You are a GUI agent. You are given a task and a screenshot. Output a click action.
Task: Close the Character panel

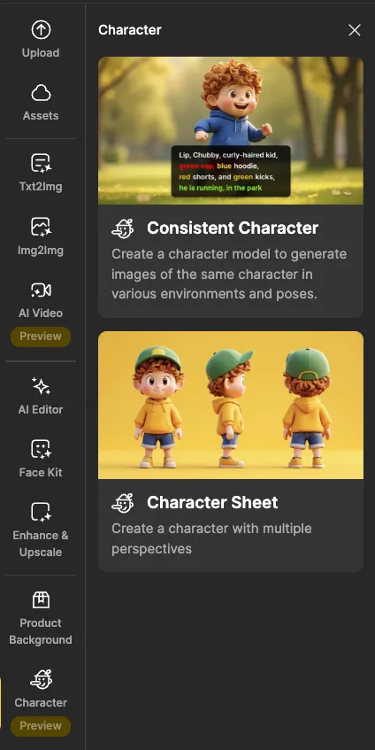tap(355, 30)
